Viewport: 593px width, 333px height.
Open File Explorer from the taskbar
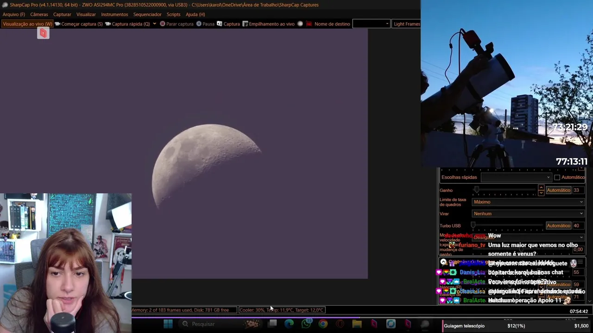[357, 324]
